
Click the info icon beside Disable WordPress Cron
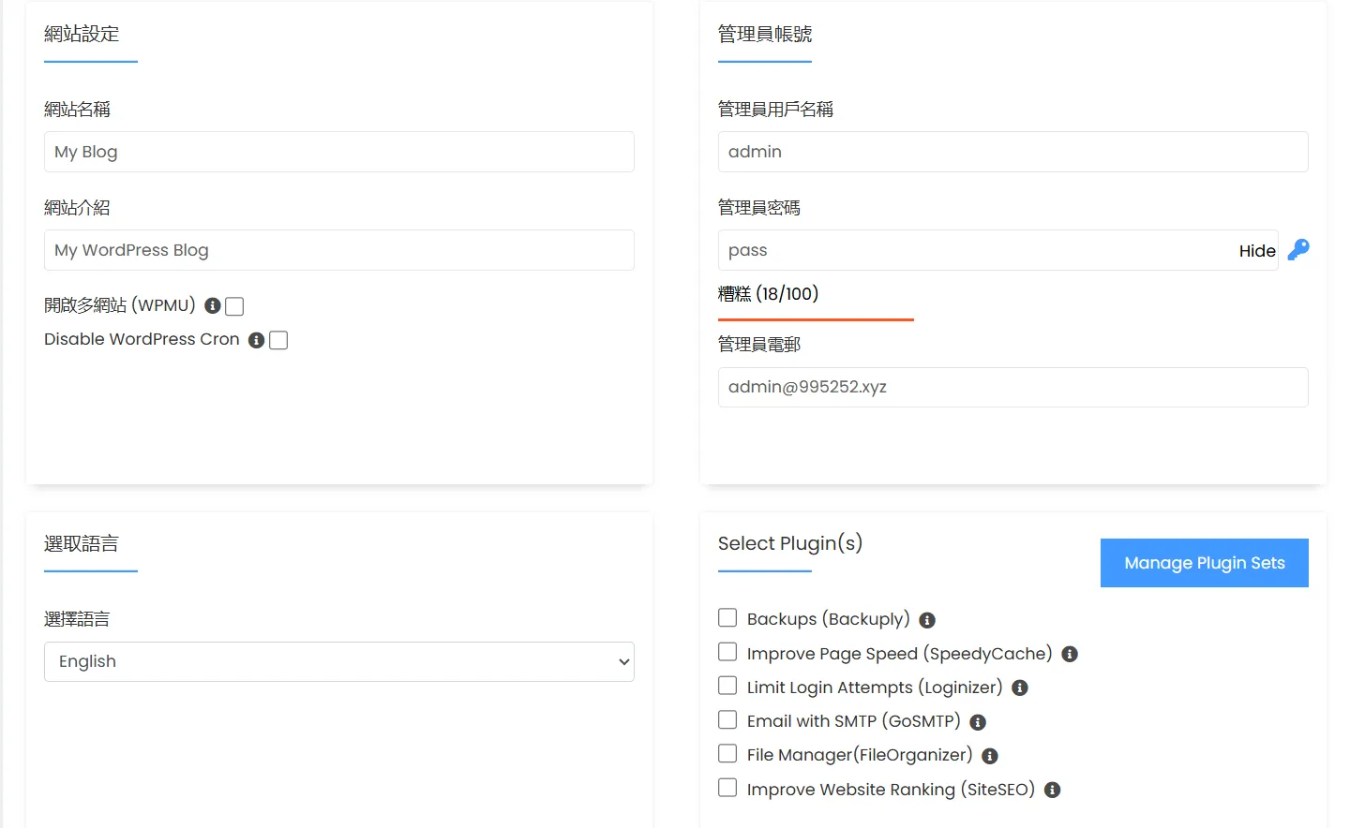click(x=256, y=340)
